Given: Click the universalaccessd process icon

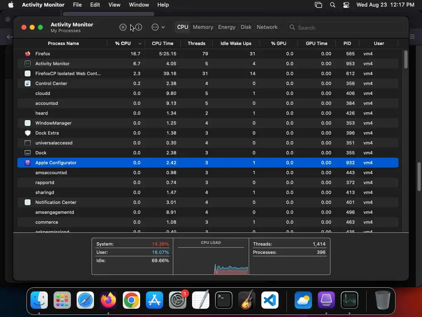Looking at the screenshot, I should [x=28, y=143].
